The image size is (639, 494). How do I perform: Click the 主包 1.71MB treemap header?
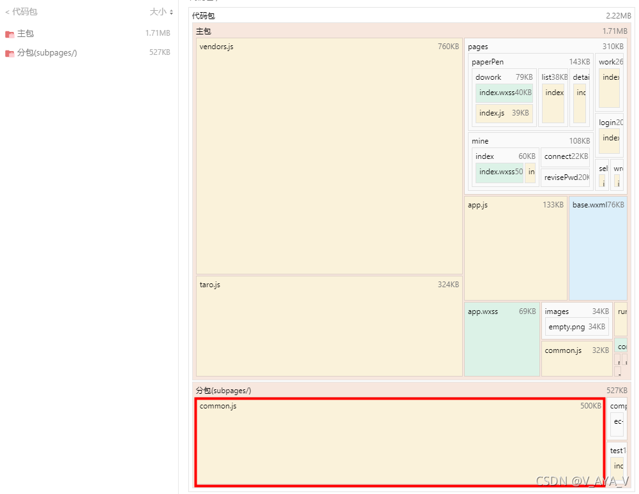coord(412,31)
